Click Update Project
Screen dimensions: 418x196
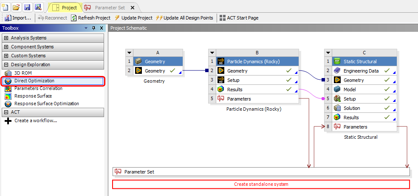tap(133, 18)
